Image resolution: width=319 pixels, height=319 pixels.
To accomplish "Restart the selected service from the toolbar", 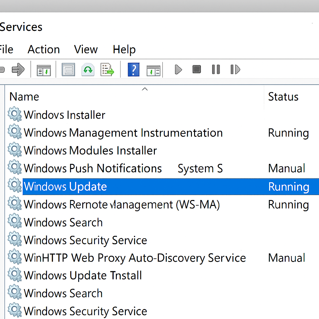I will pos(236,69).
